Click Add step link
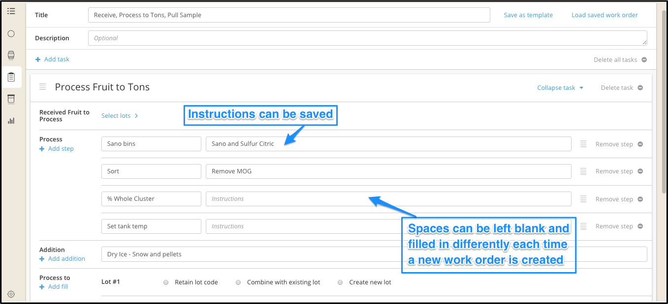 click(x=61, y=149)
